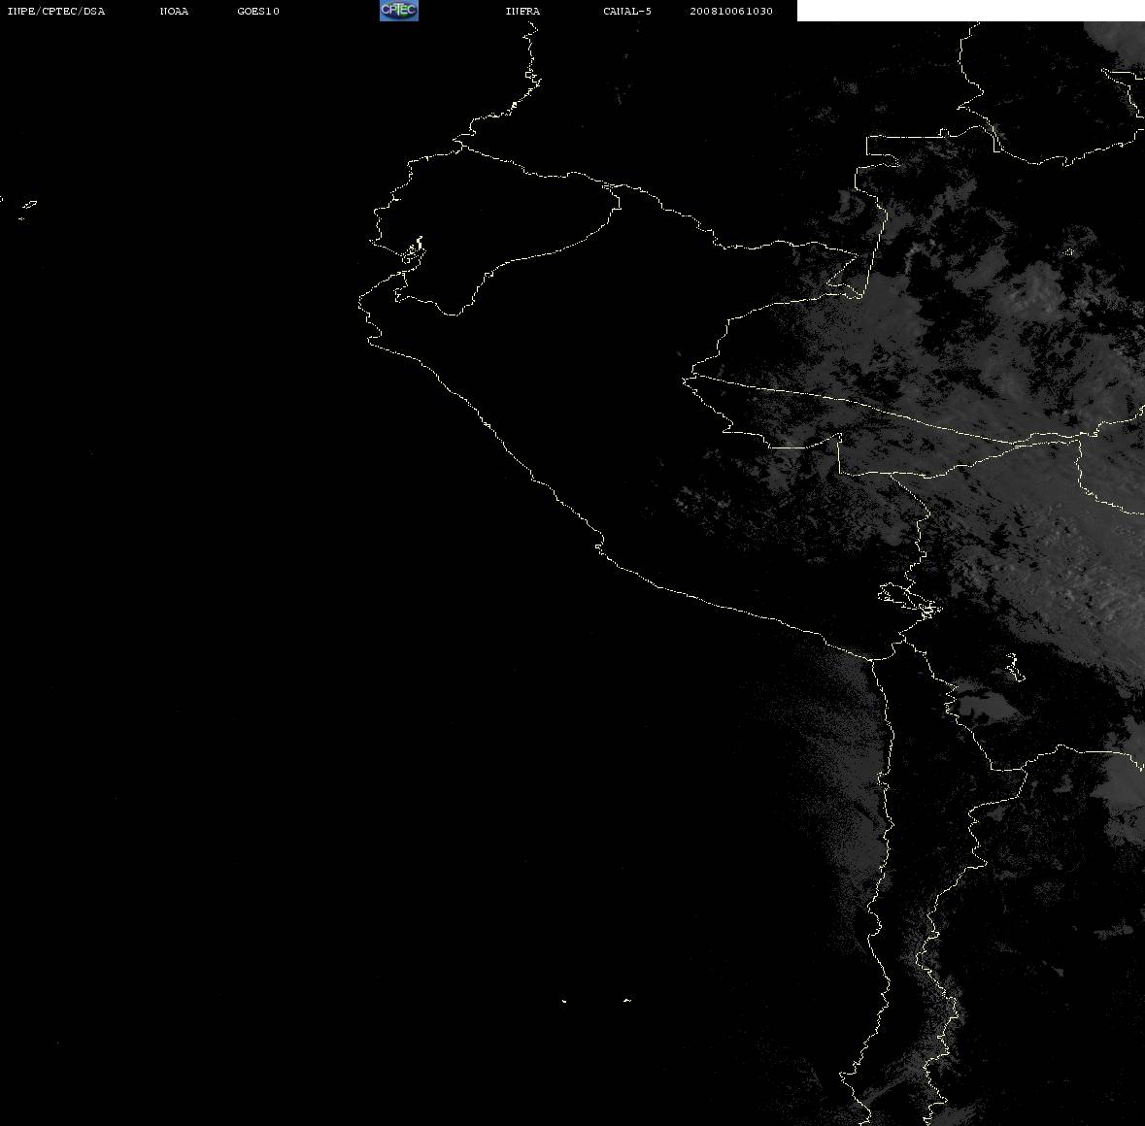Click the INFRA channel type label
Viewport: 1145px width, 1126px height.
522,11
